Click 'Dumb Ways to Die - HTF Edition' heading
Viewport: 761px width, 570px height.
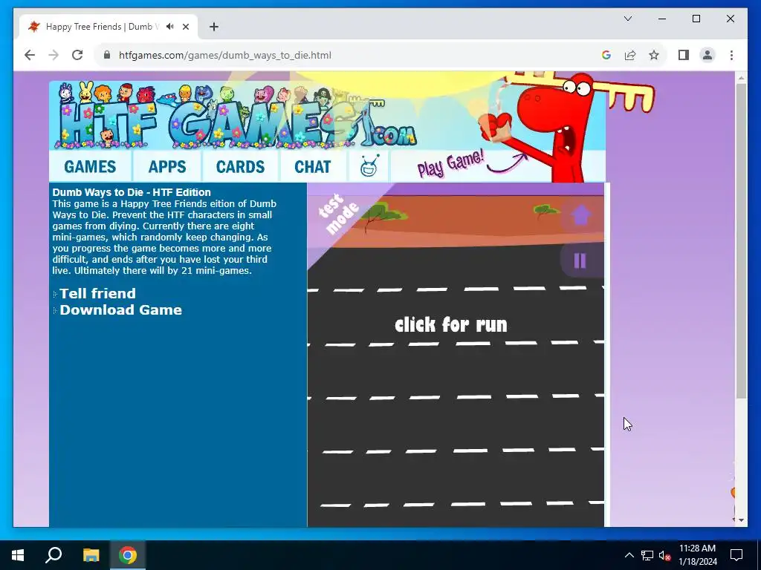click(132, 192)
